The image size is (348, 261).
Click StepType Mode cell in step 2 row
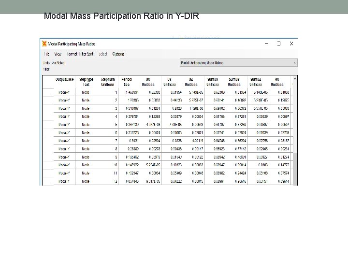tap(86, 101)
